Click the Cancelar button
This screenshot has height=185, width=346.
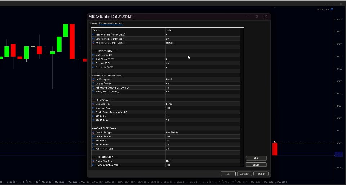pos(244,174)
